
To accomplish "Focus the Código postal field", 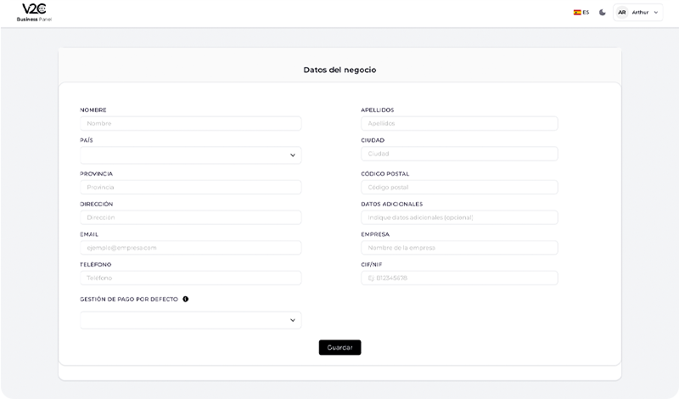I will [459, 188].
